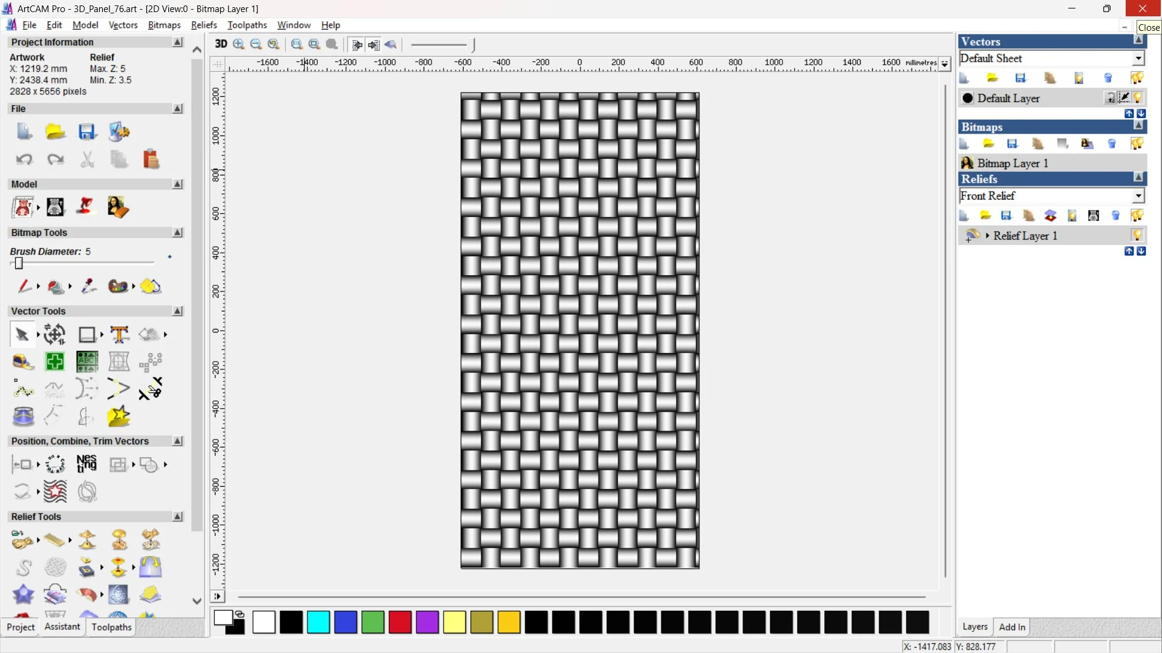Image resolution: width=1162 pixels, height=653 pixels.
Task: Select the Paint brush tool
Action: (24, 286)
